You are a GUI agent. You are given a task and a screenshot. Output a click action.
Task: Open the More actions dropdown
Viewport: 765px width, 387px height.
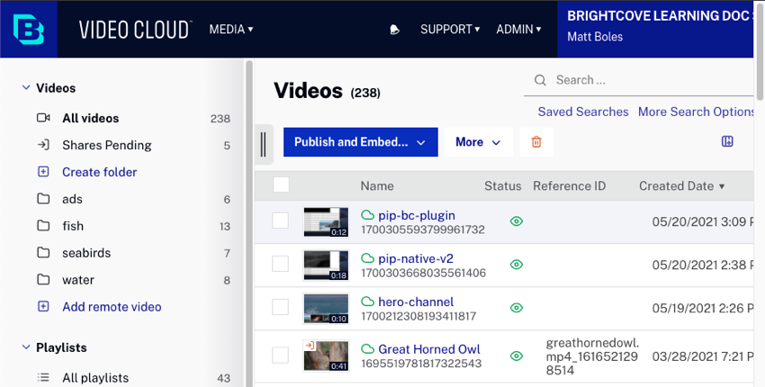click(x=479, y=142)
